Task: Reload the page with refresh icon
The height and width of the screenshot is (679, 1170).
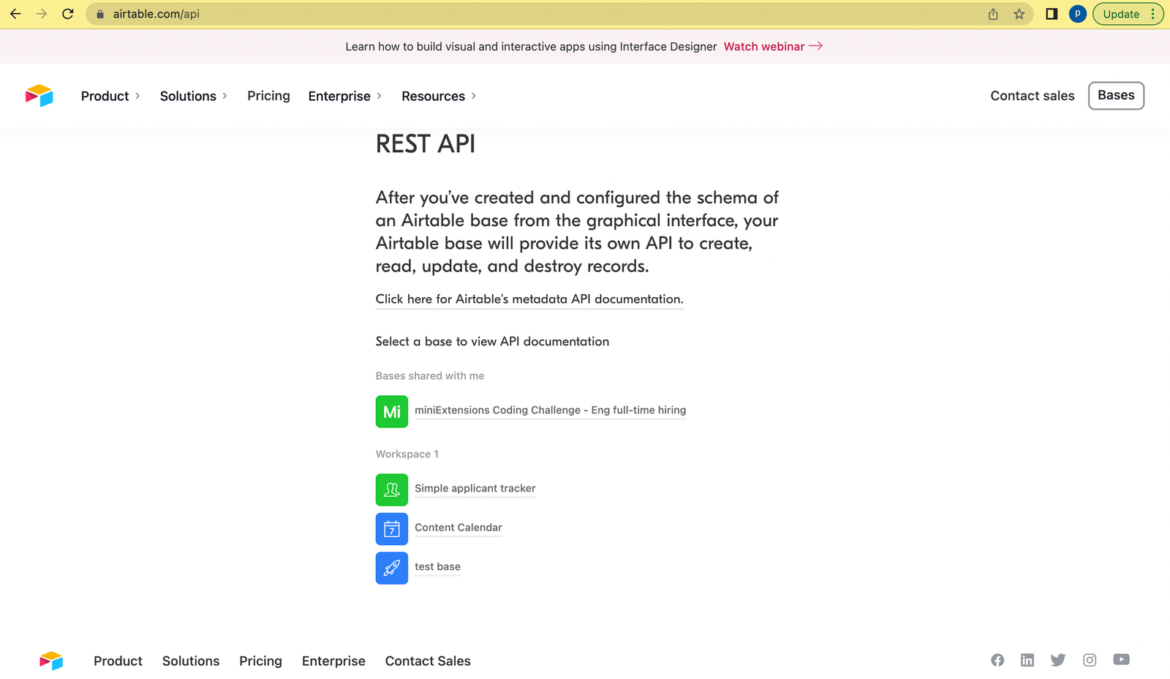Action: click(x=68, y=14)
